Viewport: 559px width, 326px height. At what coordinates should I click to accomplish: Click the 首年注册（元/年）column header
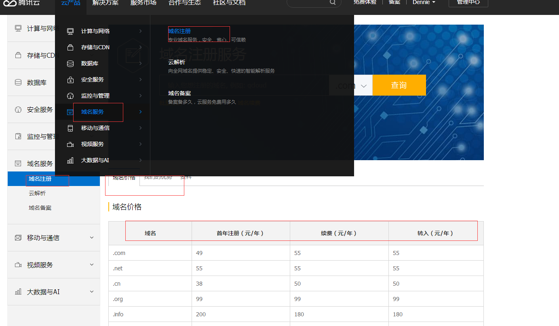[240, 233]
